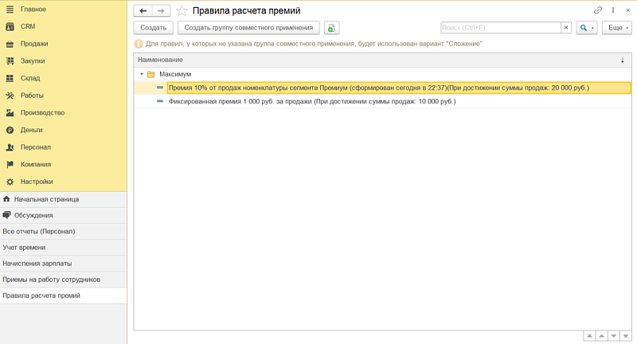Screen dimensions: 637x344
Task: Click the home icon for Начальная страница
Action: point(6,199)
